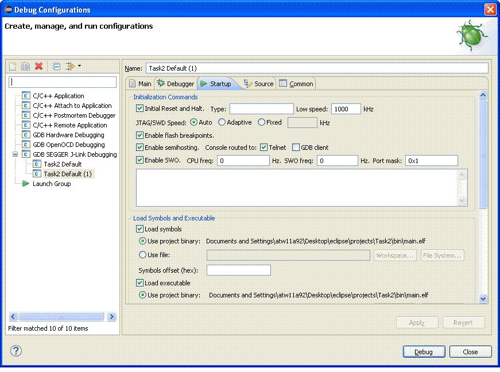
Task: Toggle the Load symbols checkbox
Action: (139, 229)
